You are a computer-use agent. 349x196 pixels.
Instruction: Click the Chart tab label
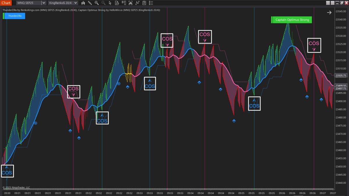pyautogui.click(x=6, y=3)
